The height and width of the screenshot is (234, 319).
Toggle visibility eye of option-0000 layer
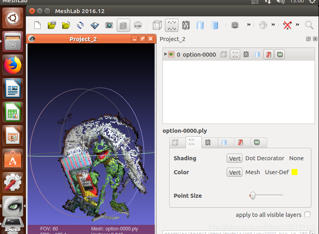171,54
